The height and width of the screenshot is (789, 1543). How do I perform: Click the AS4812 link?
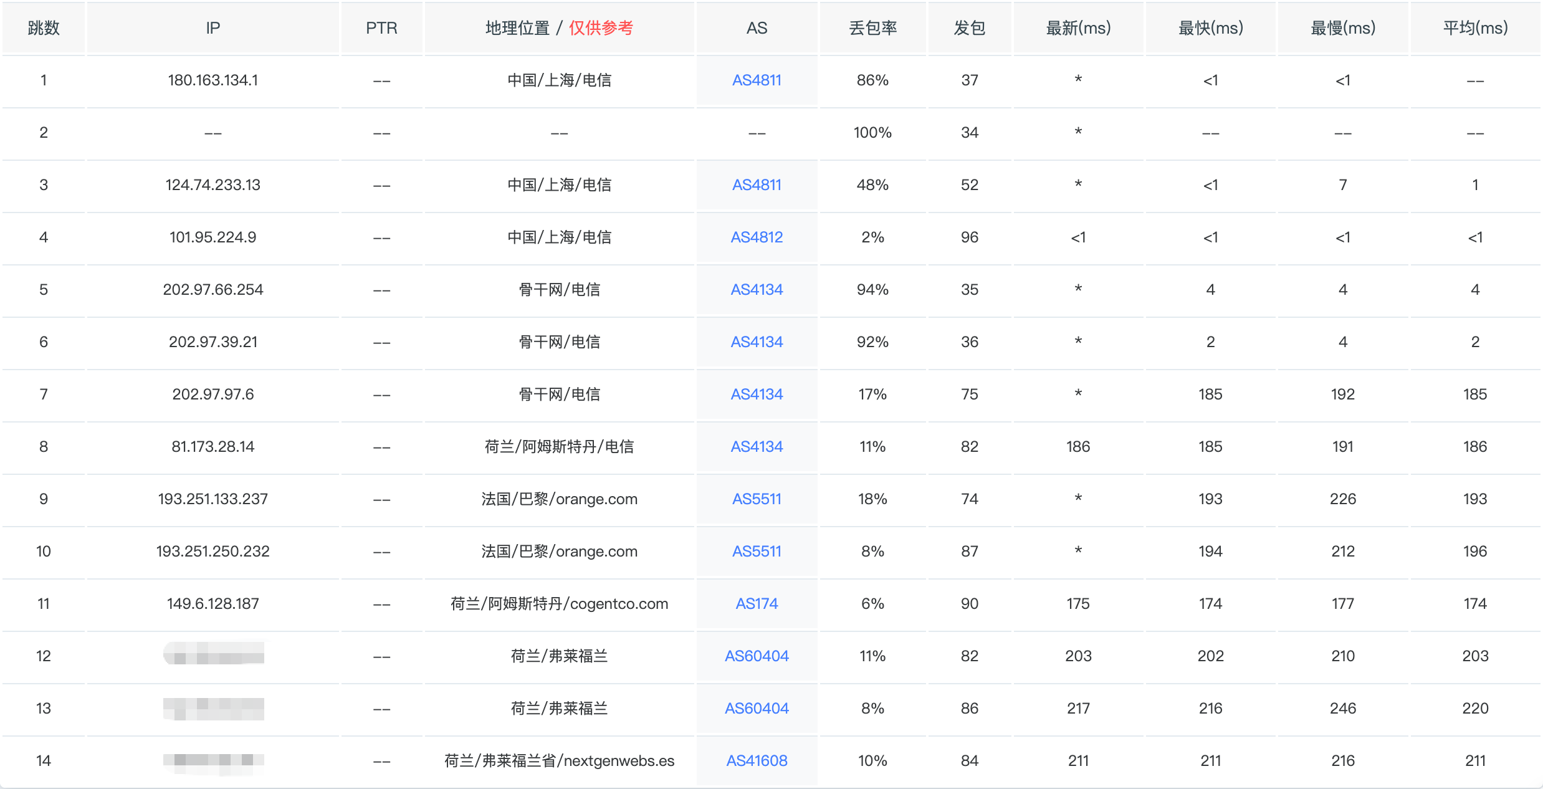point(757,237)
